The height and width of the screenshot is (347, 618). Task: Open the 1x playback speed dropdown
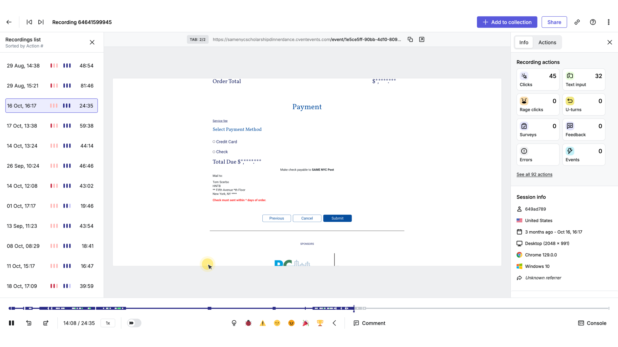click(x=108, y=323)
